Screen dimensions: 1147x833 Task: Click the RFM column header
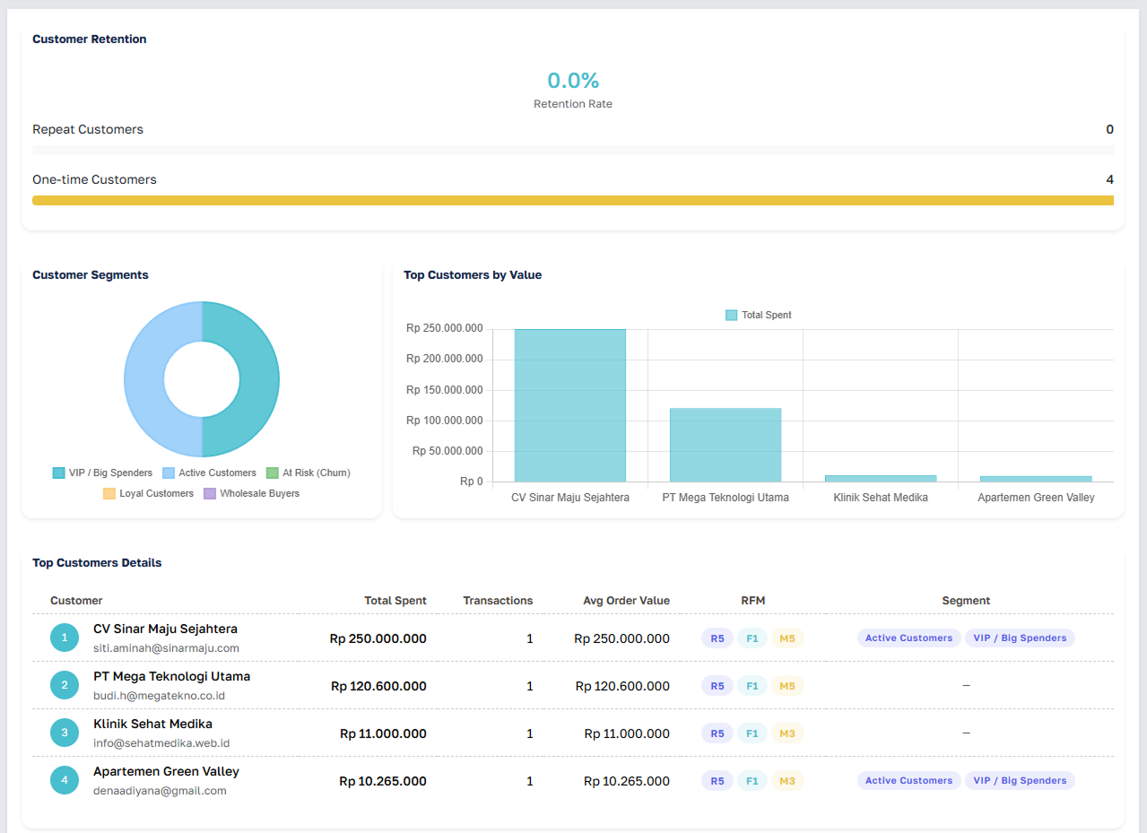click(753, 601)
